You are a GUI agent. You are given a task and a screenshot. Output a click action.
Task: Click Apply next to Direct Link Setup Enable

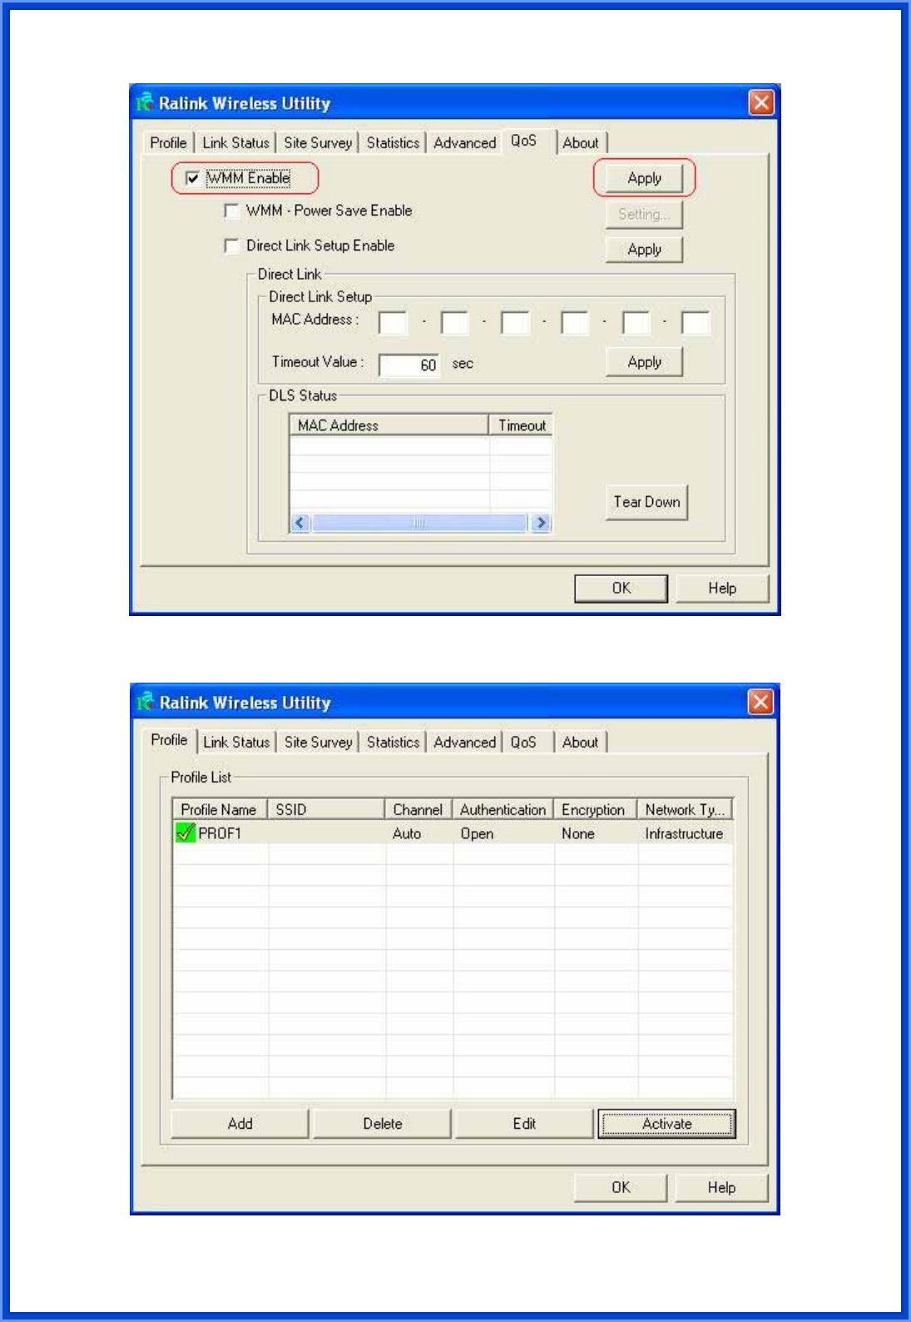644,249
